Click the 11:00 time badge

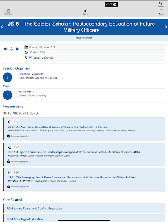[13, 172]
